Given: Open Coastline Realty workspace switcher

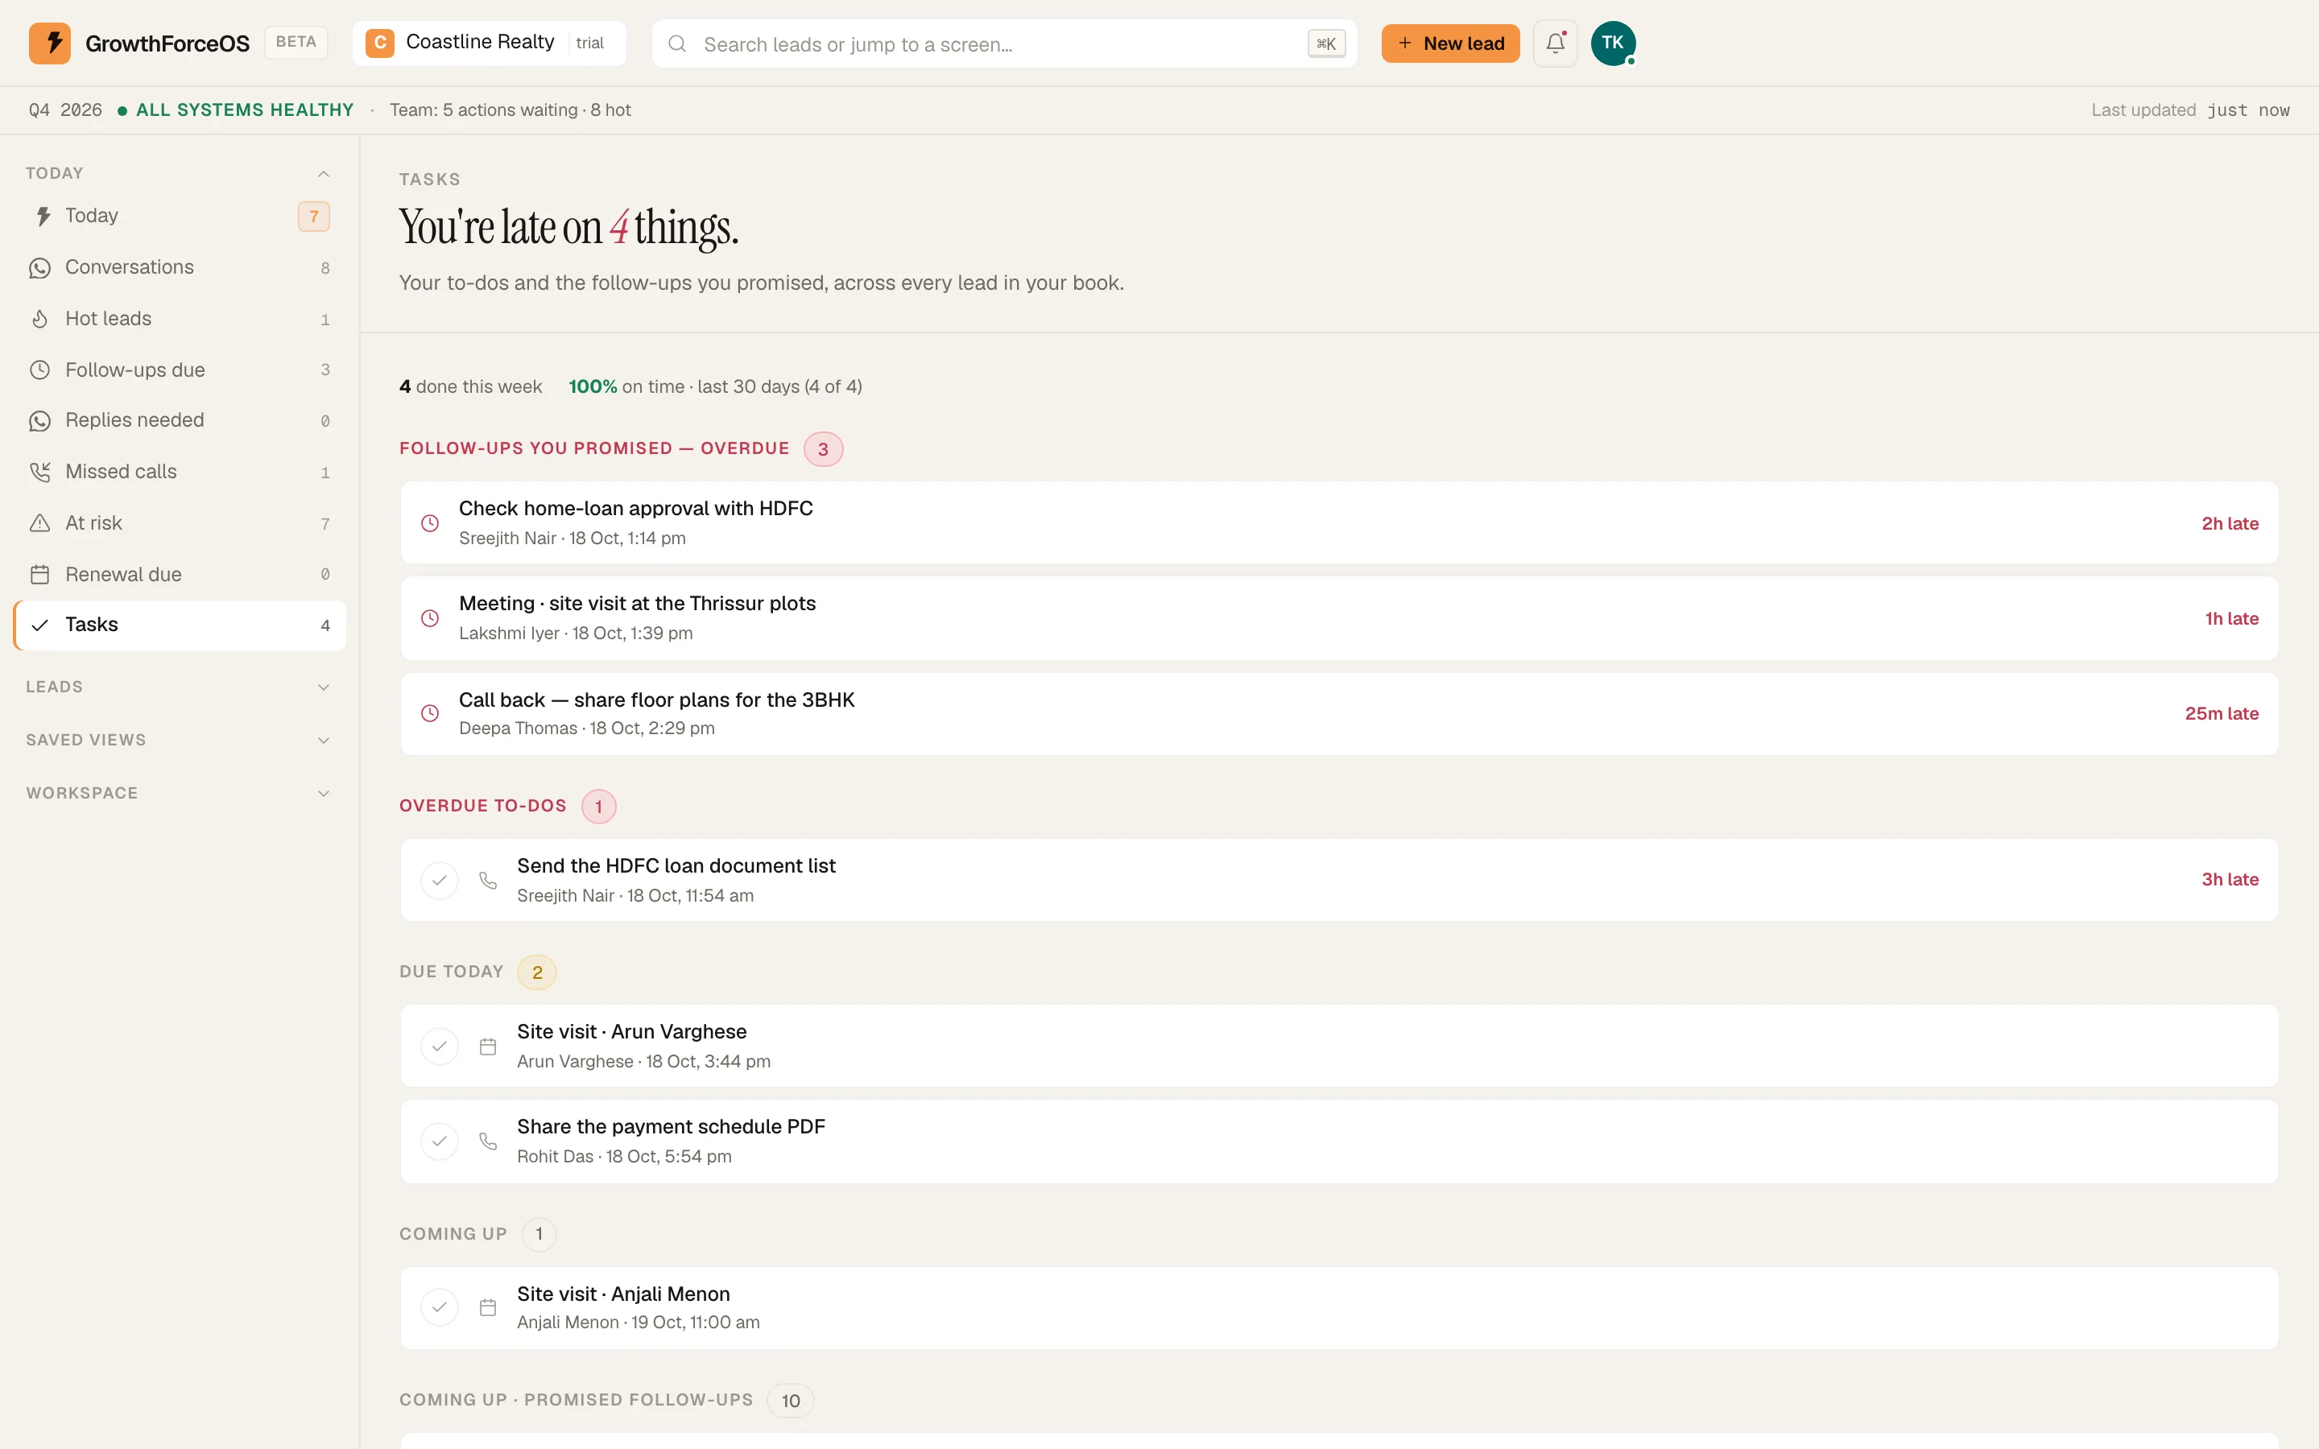Looking at the screenshot, I should 489,43.
